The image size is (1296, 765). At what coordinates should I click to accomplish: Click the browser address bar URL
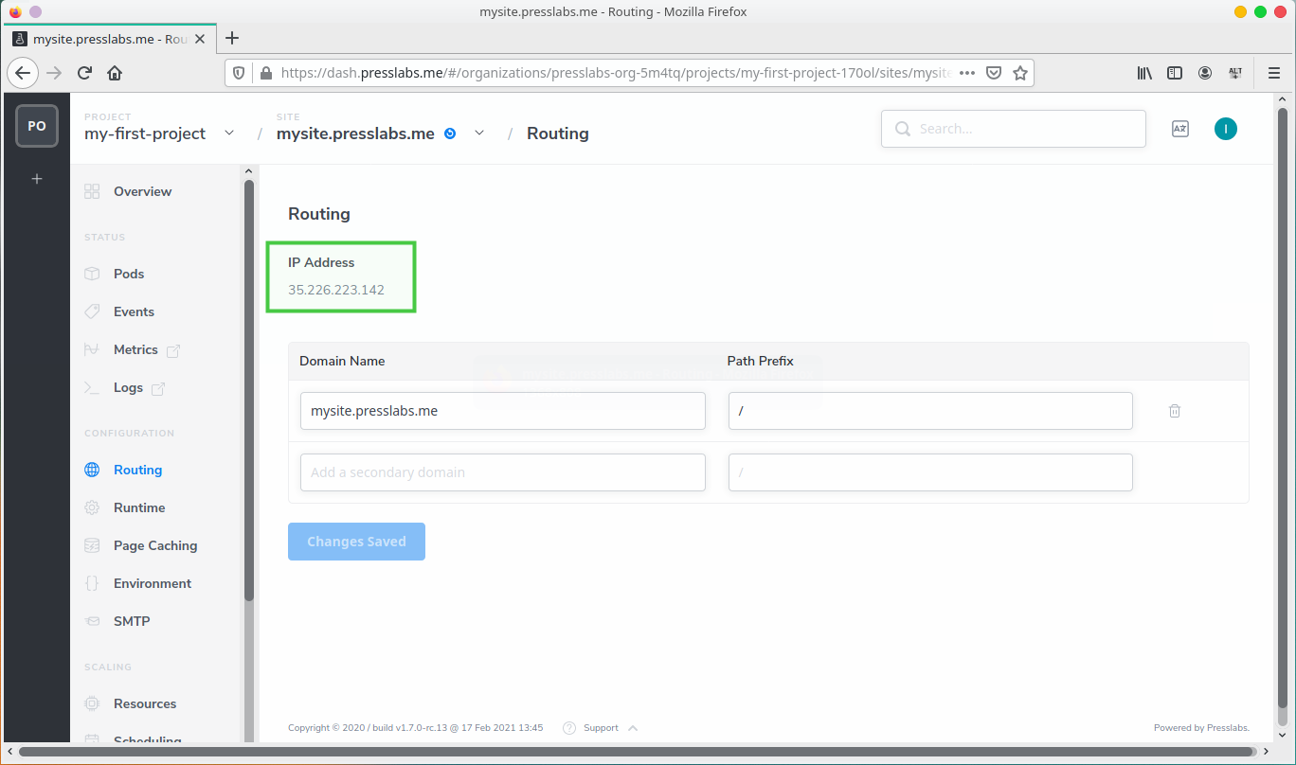(x=616, y=73)
